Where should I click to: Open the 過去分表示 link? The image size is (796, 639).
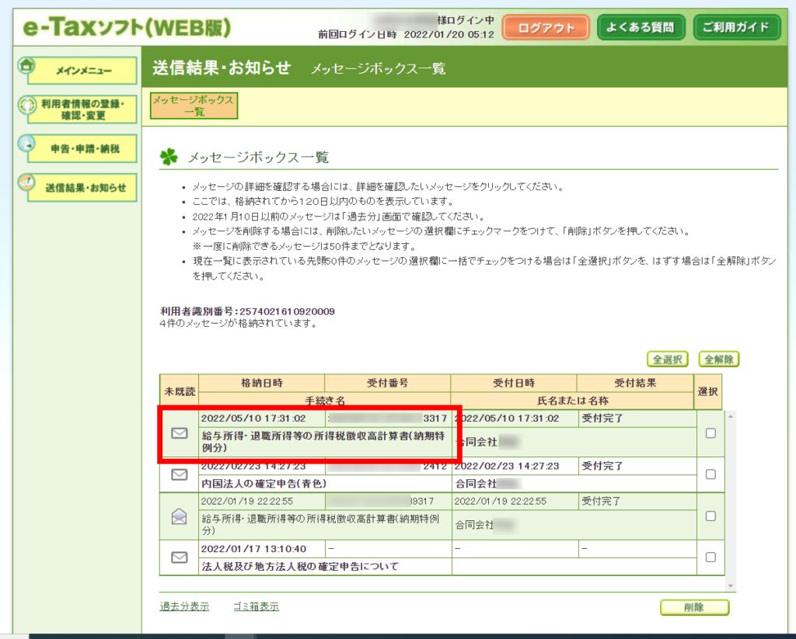pos(184,606)
